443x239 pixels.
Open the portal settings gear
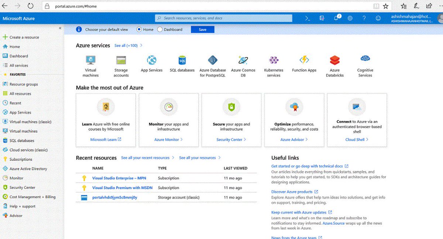click(350, 18)
